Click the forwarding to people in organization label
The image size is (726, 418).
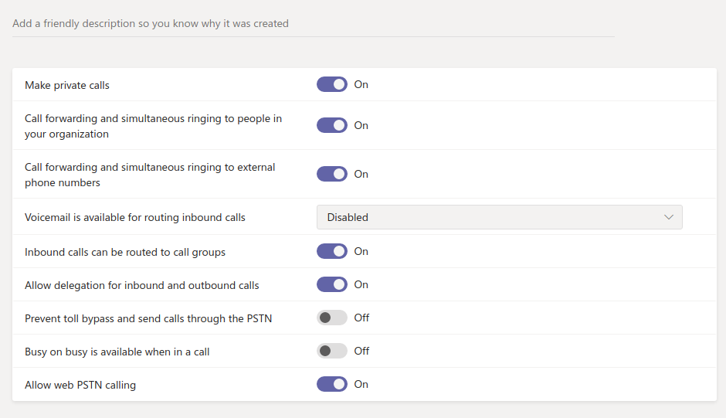[153, 126]
